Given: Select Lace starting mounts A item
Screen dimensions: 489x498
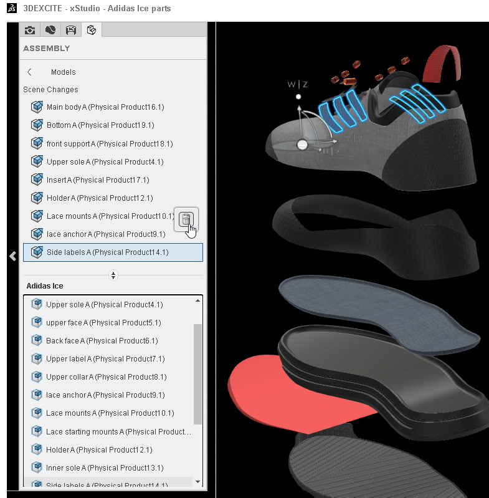Looking at the screenshot, I should 108,432.
